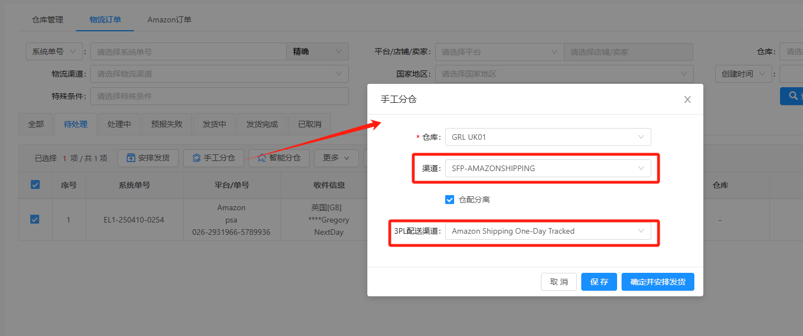Open the 创建时间 type dropdown

coord(743,74)
